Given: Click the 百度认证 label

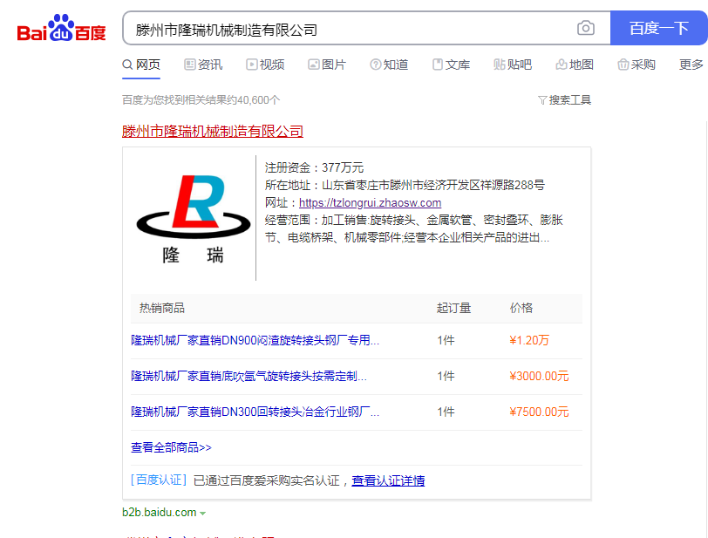Looking at the screenshot, I should (159, 480).
